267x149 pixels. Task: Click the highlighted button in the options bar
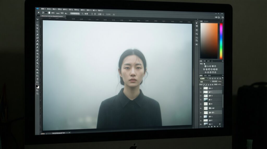point(75,13)
